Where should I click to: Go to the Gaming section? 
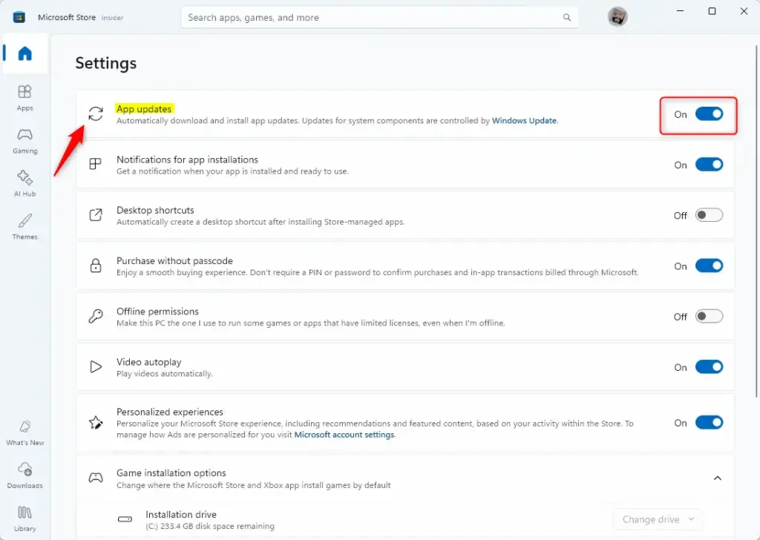24,141
